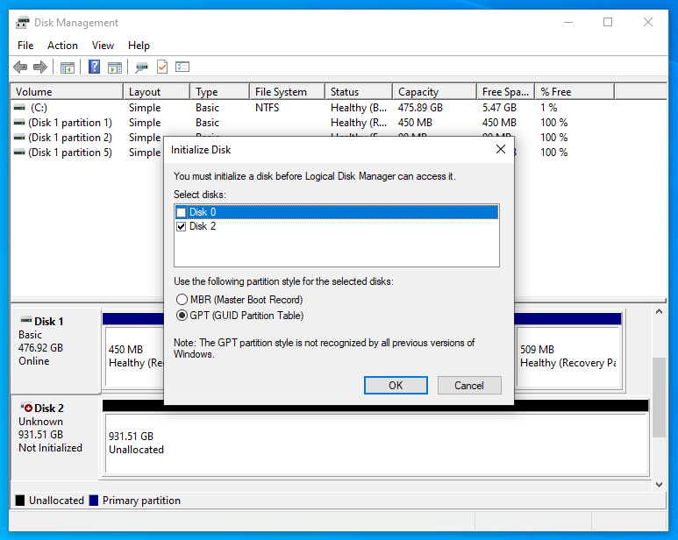Click the 5.47 GB free space cell
This screenshot has width=678, height=540.
coord(499,108)
